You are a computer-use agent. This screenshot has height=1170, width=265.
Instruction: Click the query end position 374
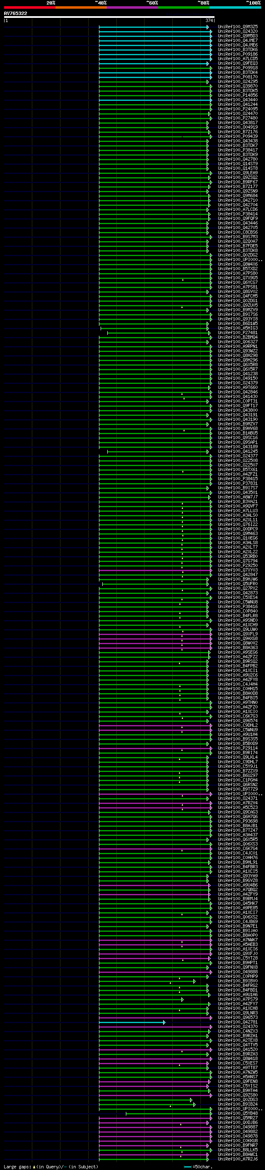coord(209,20)
